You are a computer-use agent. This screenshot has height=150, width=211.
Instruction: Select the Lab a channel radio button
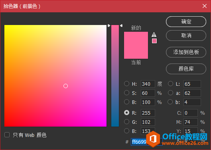[x=170, y=93]
